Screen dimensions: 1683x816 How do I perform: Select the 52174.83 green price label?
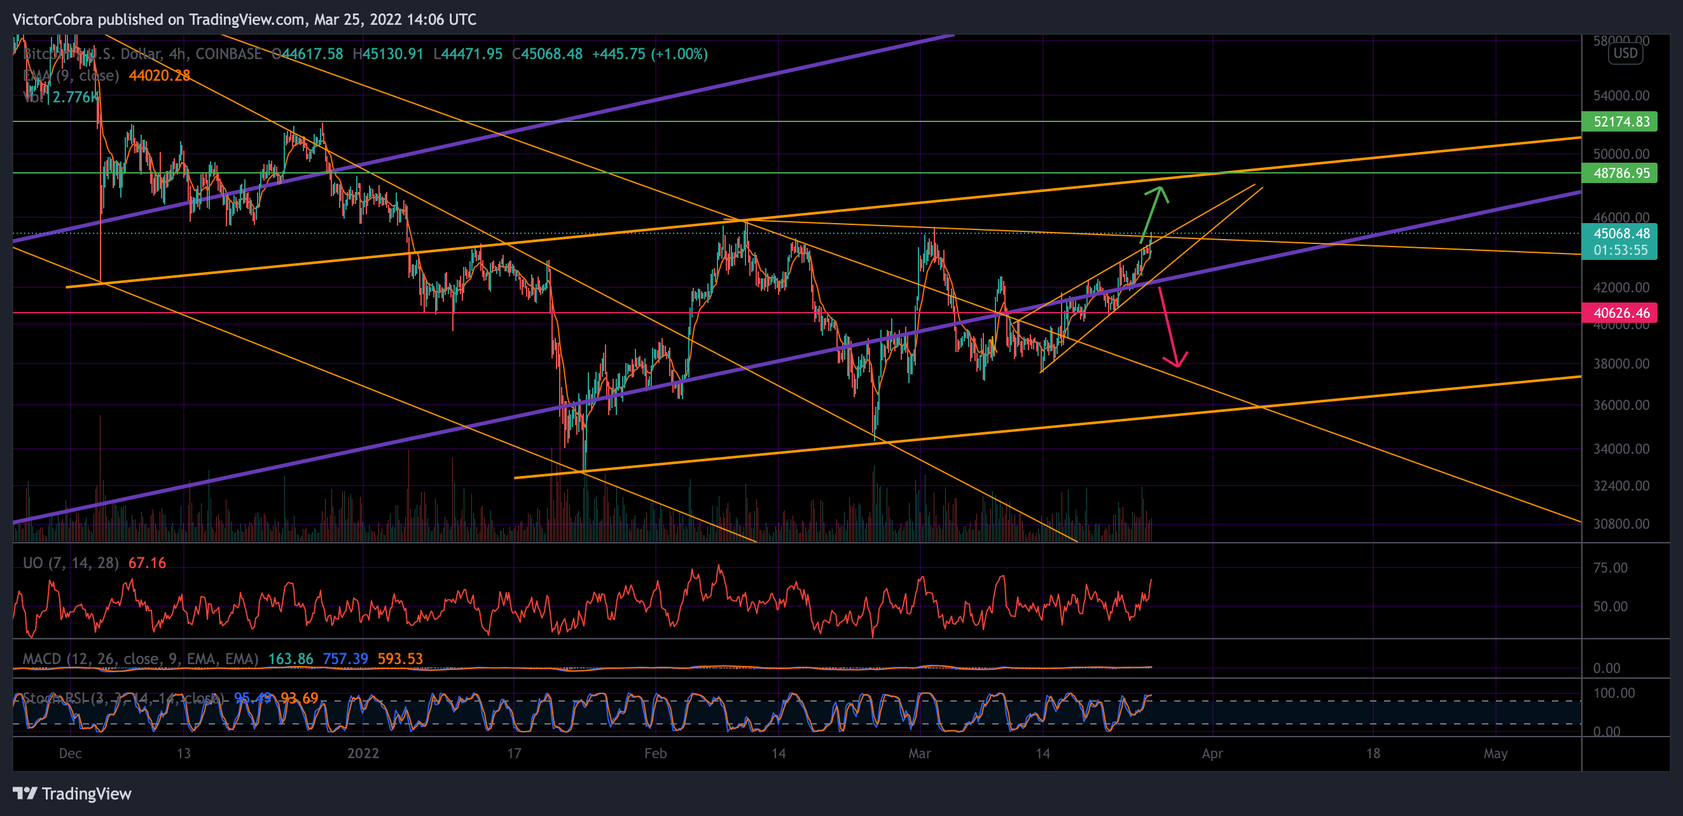click(x=1619, y=121)
